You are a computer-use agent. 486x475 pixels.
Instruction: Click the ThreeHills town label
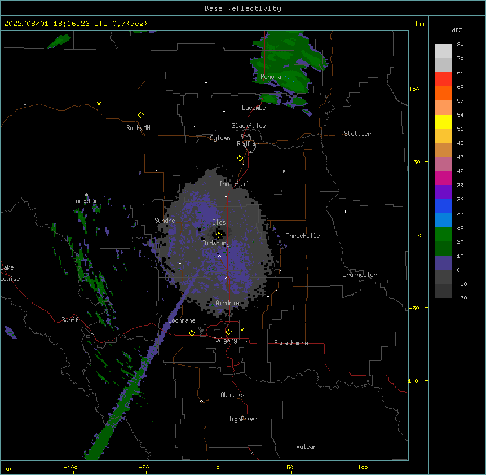pos(303,236)
